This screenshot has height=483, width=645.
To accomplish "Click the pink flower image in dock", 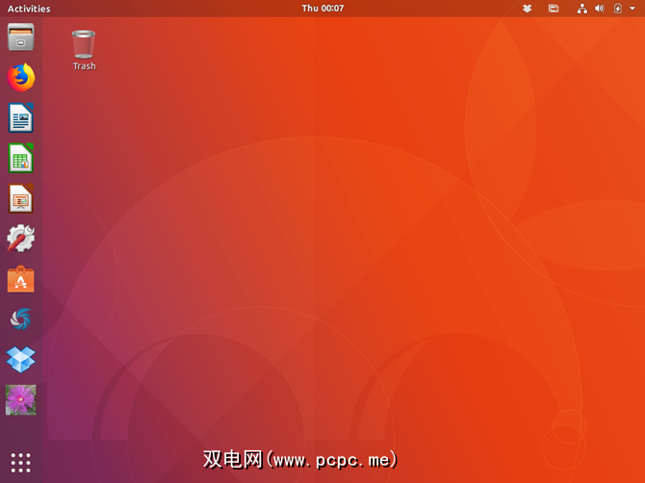I will click(20, 399).
